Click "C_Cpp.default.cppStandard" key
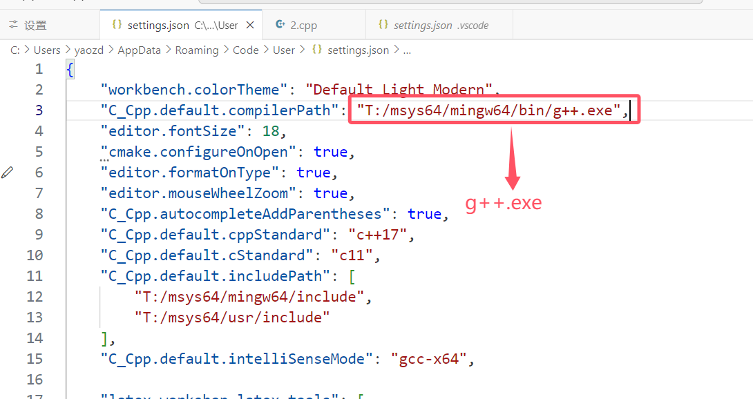Screen dimensions: 753x399 (215, 234)
